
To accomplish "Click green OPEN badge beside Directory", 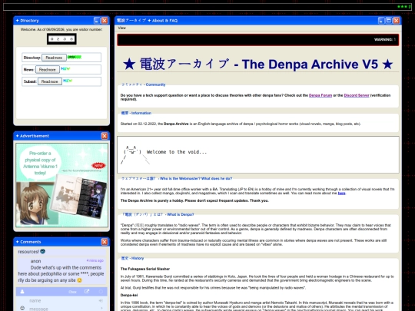I will click(75, 57).
